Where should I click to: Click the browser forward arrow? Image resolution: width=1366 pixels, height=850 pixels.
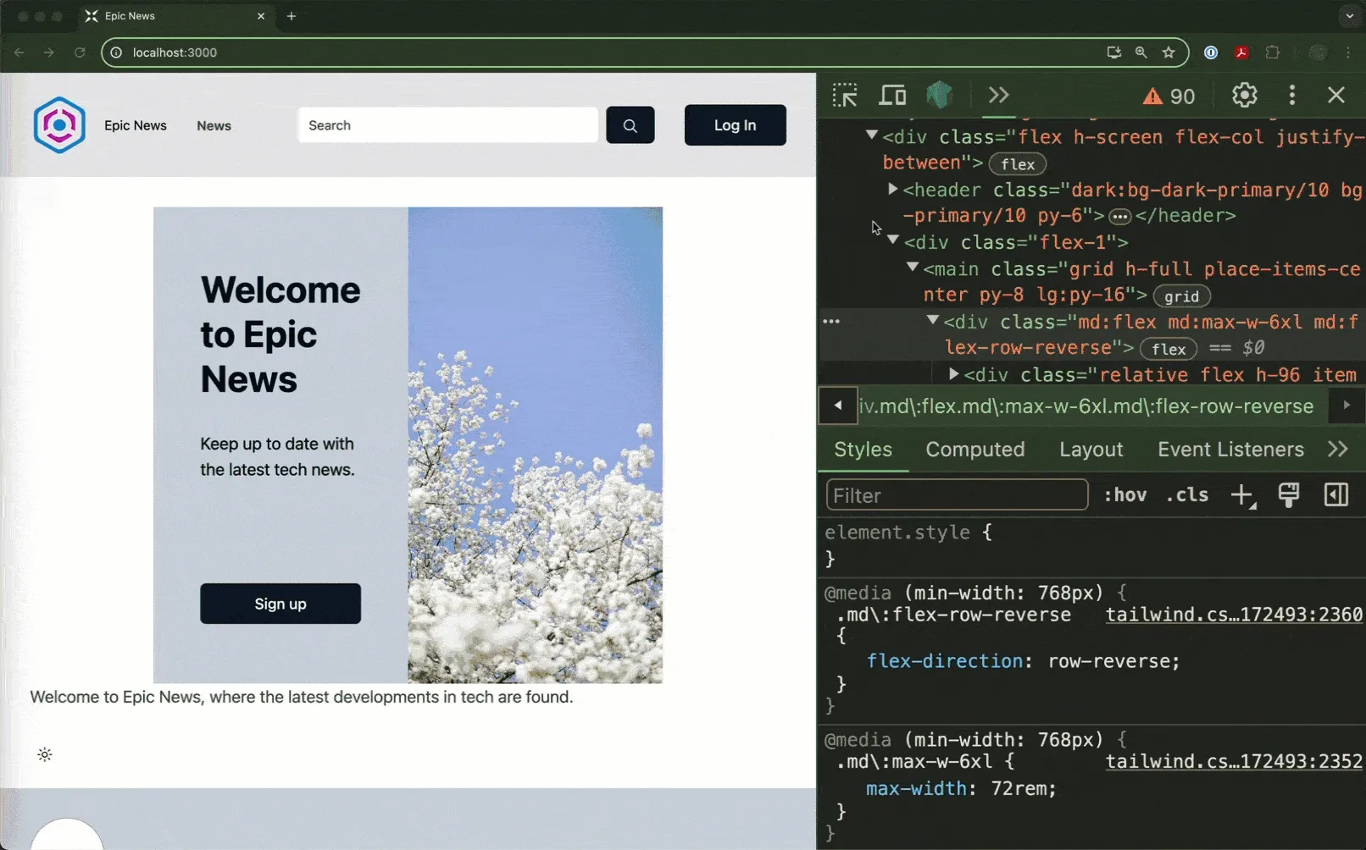[49, 52]
